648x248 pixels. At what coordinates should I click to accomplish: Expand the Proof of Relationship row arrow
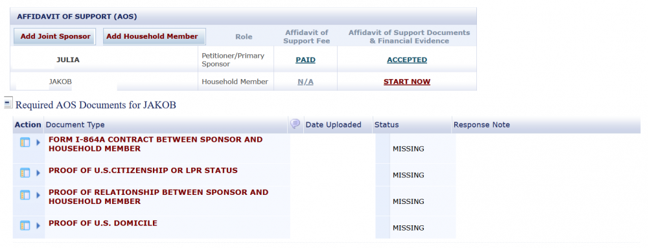point(38,195)
